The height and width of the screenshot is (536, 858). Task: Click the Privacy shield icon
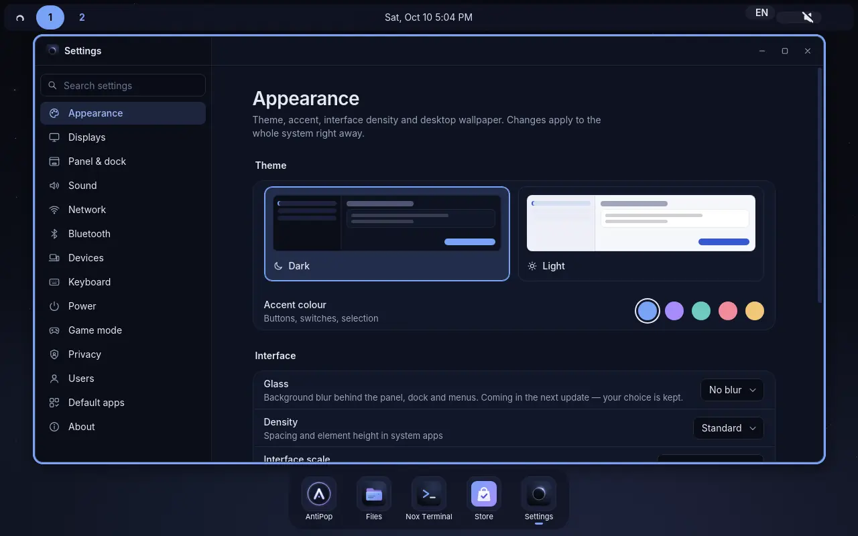click(x=54, y=354)
